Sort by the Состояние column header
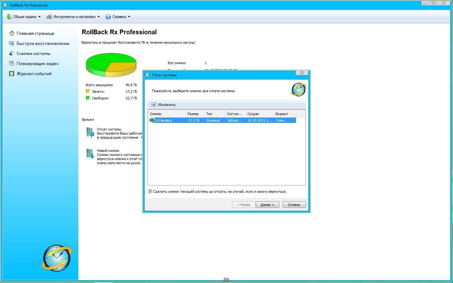This screenshot has height=283, width=453. (235, 114)
